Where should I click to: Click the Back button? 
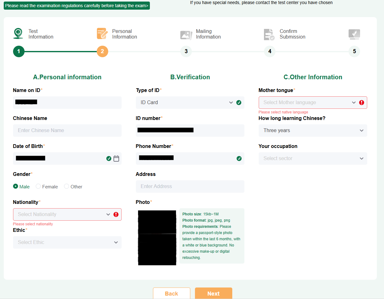[171, 293]
